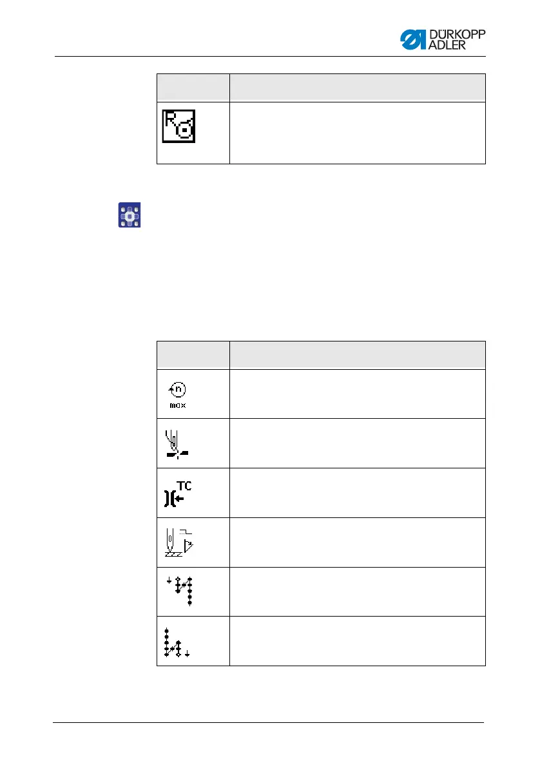This screenshot has width=540, height=768.
Task: Select the end bartack stitch icon
Action: (x=177, y=642)
